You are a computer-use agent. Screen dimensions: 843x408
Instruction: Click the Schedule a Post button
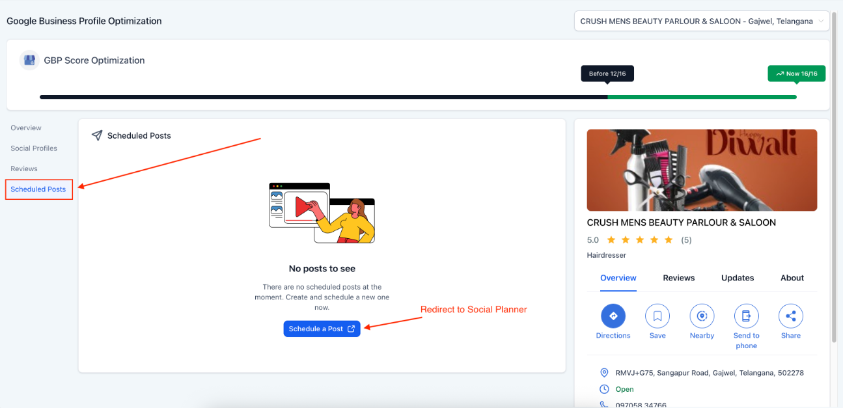pos(322,329)
